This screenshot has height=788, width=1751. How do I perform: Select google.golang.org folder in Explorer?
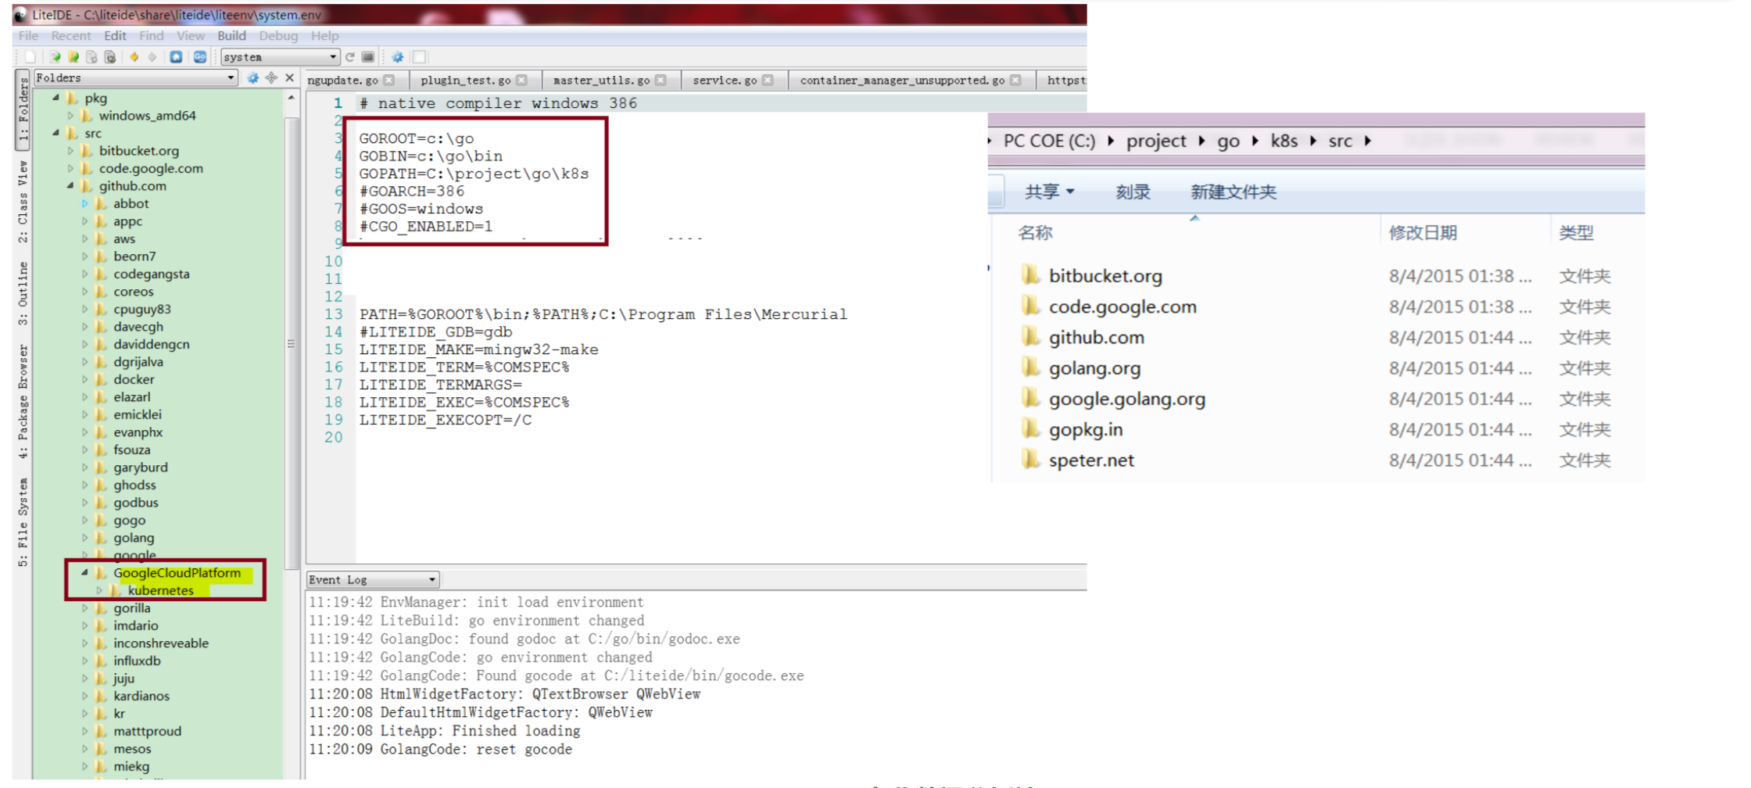[x=1126, y=399]
